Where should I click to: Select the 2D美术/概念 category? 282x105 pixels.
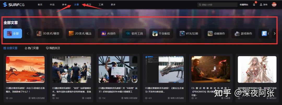[80, 33]
